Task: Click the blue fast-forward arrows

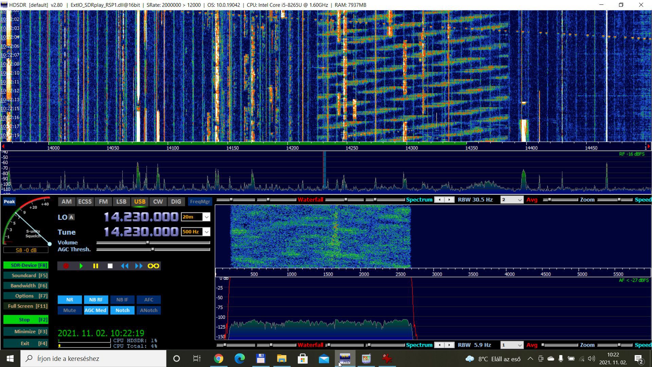Action: click(x=139, y=266)
